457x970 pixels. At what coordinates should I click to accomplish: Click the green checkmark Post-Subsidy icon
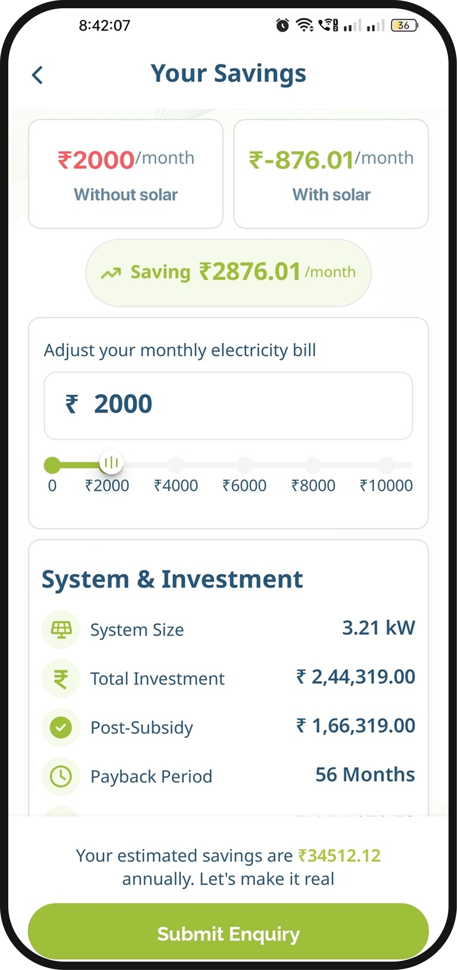61,728
